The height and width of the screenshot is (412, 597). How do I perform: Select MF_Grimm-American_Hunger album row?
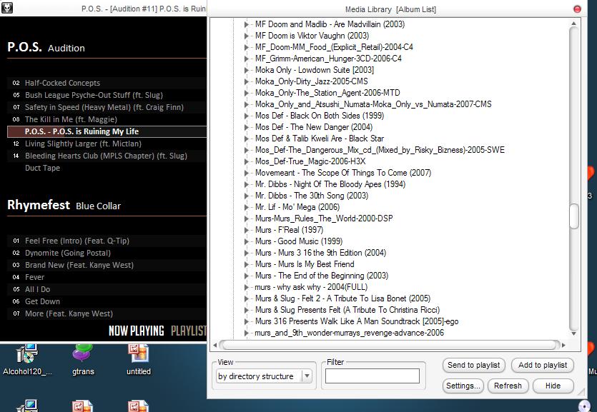point(328,59)
